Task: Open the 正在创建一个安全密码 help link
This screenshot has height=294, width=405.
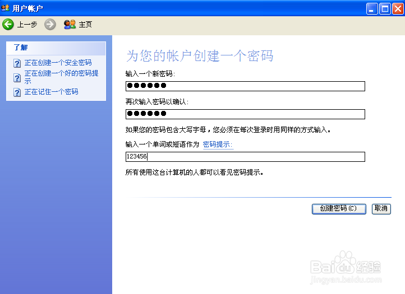Action: pyautogui.click(x=58, y=63)
